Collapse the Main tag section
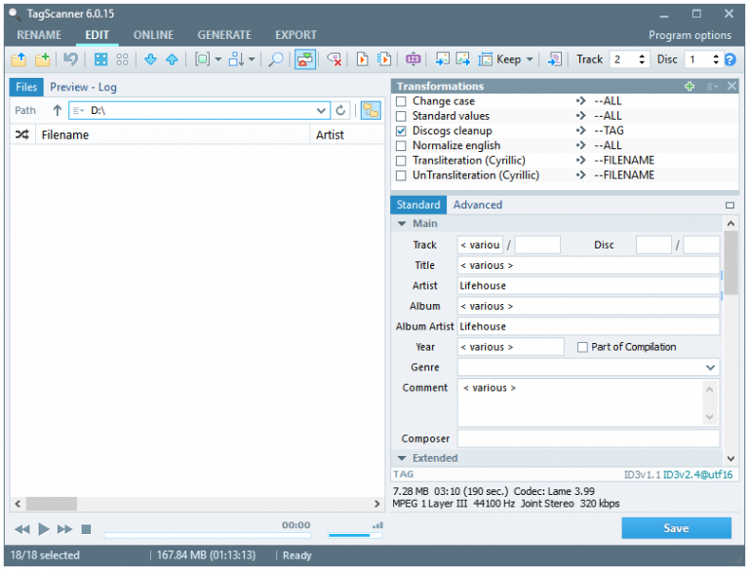 tap(402, 224)
